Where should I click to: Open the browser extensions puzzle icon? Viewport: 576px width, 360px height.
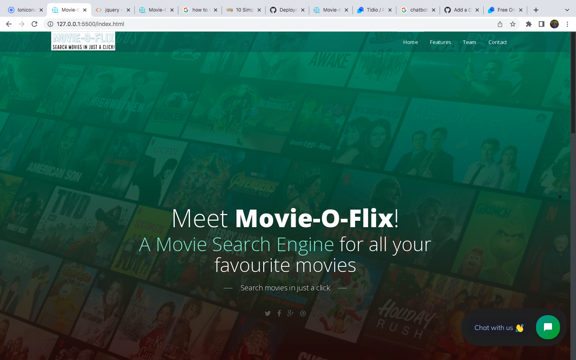coord(529,24)
